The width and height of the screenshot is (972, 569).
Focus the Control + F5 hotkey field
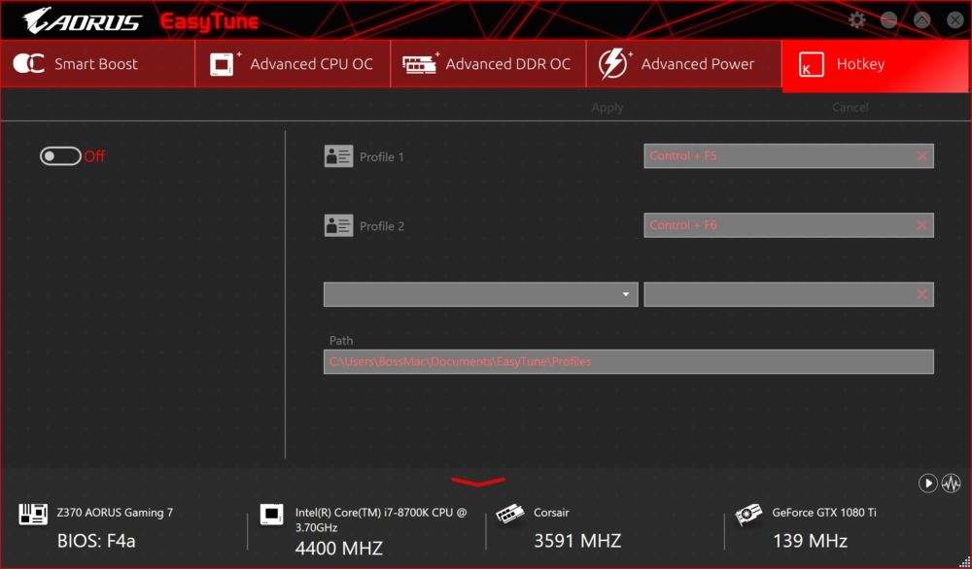[x=788, y=156]
